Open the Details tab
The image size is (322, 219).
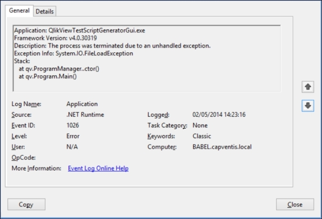[45, 11]
